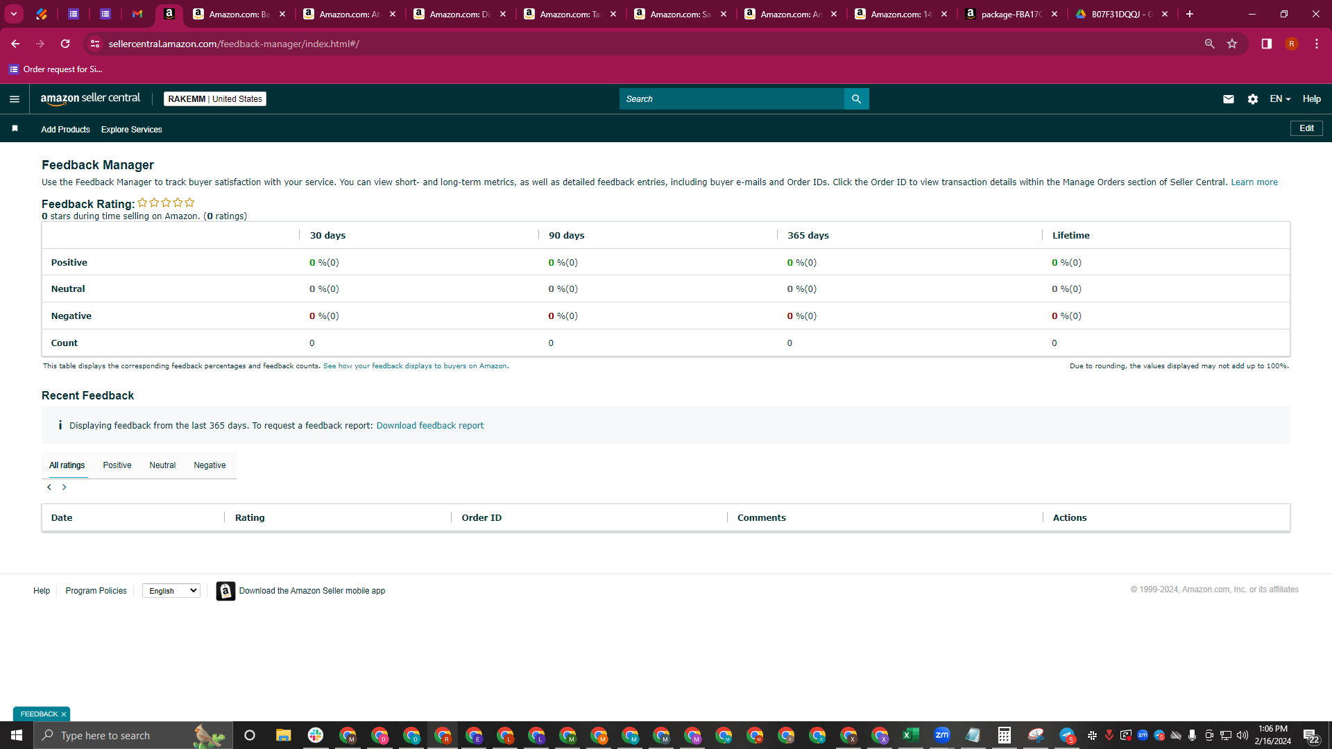1332x749 pixels.
Task: Reload the page
Action: 65,44
